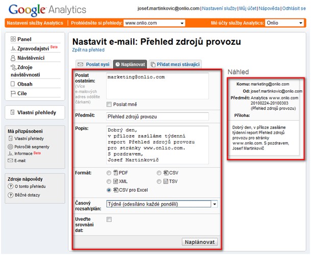Open the Onlio accounts dropdown
This screenshot has height=255, width=311.
(x=284, y=23)
